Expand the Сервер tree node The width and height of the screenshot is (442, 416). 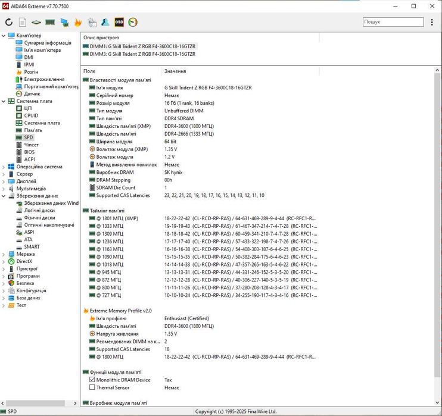tap(4, 174)
